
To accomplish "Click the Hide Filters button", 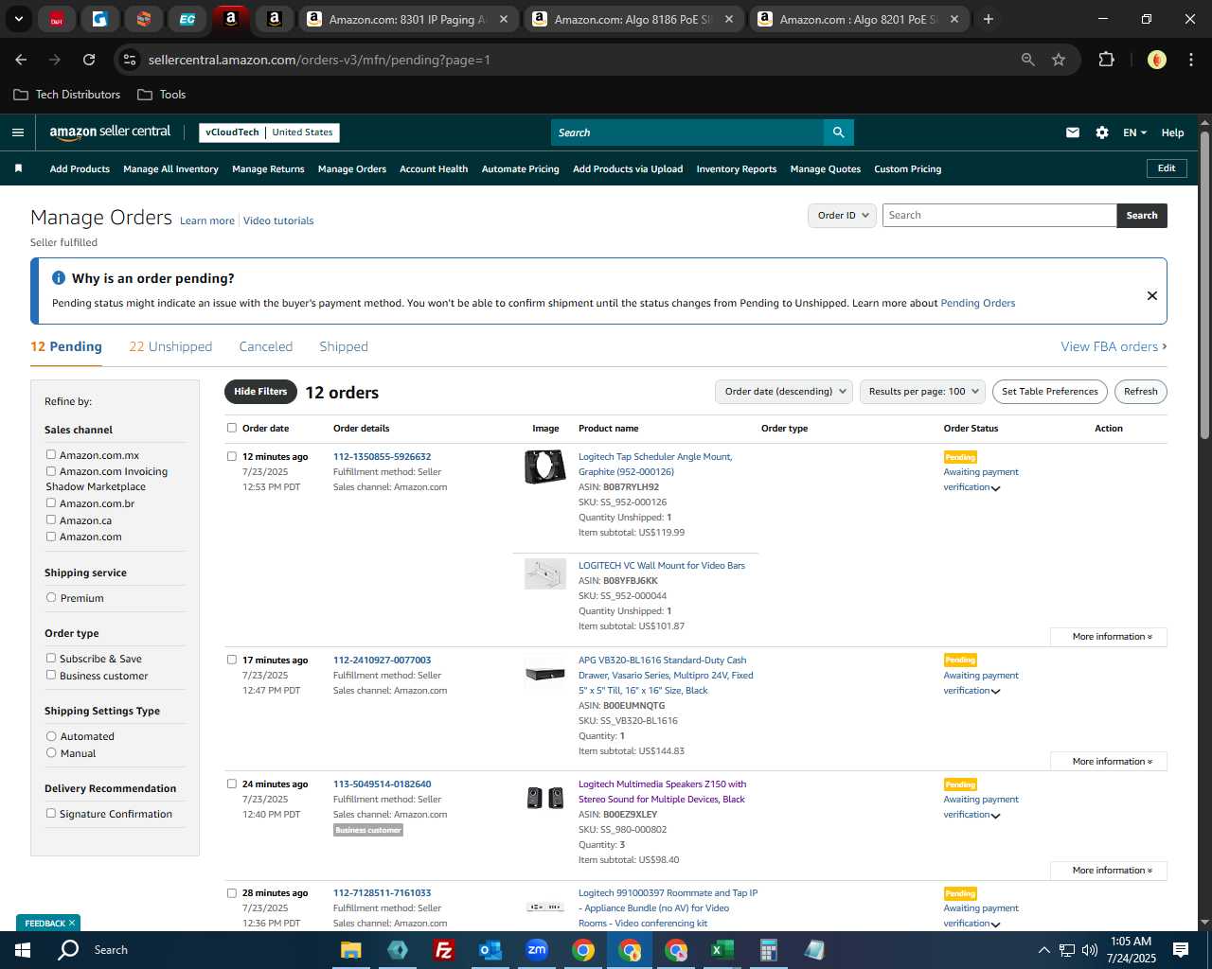I will click(260, 392).
